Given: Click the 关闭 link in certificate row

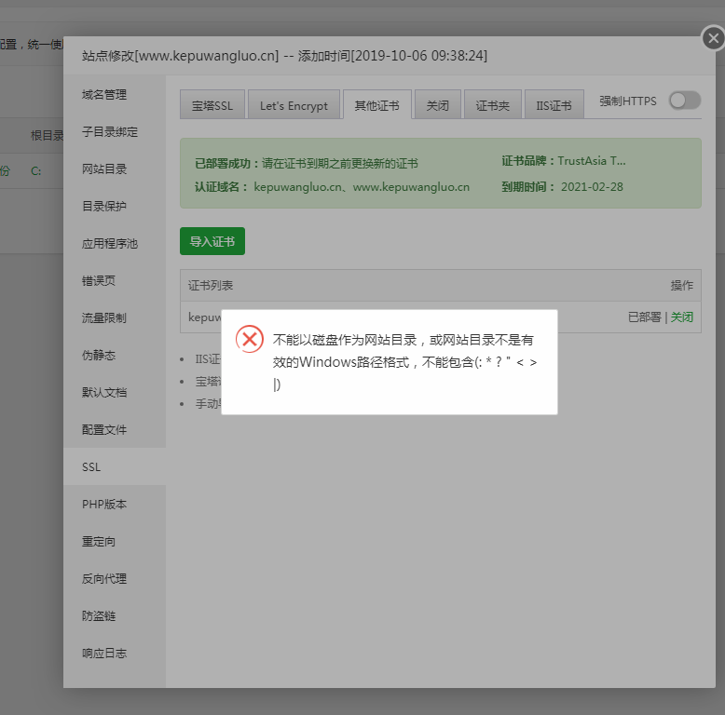Looking at the screenshot, I should pyautogui.click(x=682, y=317).
